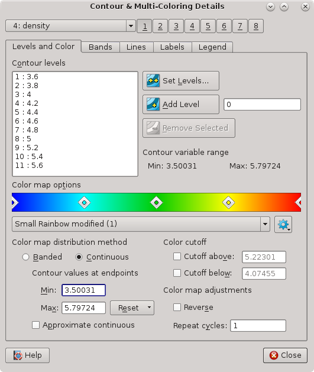The image size is (314, 372).
Task: Enable Approximate continuous checkbox
Action: point(35,325)
